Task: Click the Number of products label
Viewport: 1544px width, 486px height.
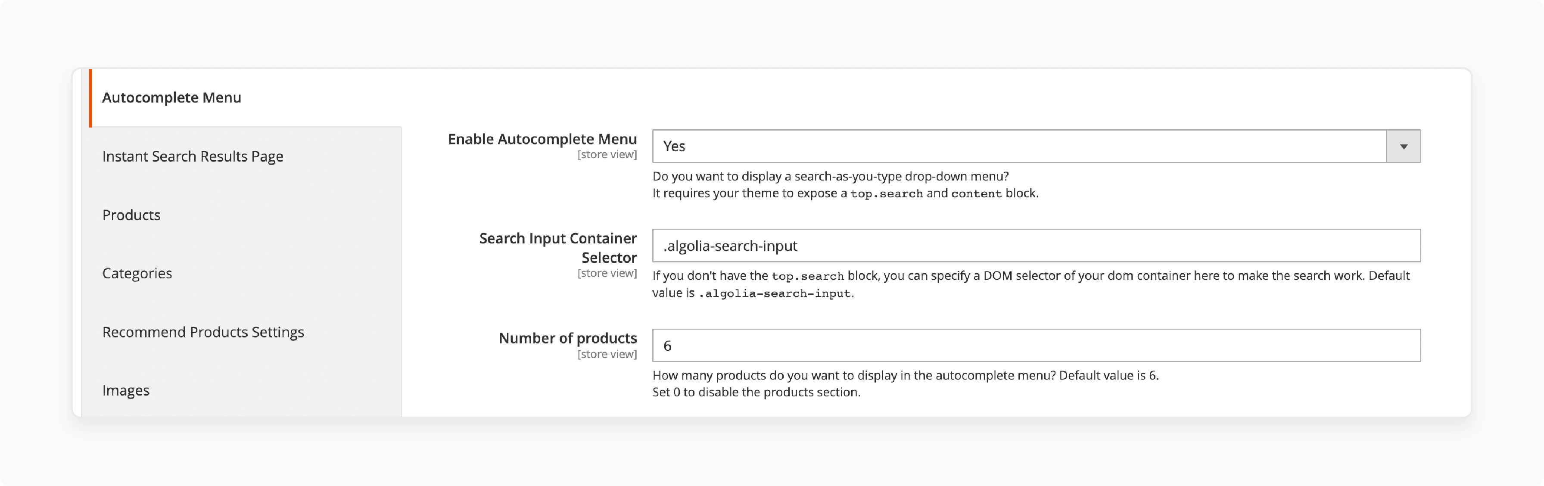Action: click(568, 338)
